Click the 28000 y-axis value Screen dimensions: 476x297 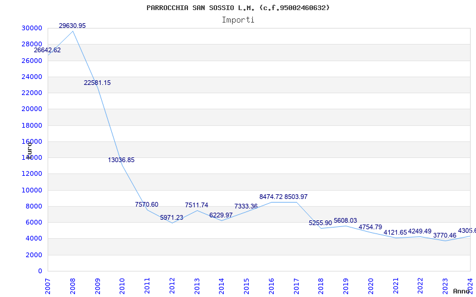point(32,44)
